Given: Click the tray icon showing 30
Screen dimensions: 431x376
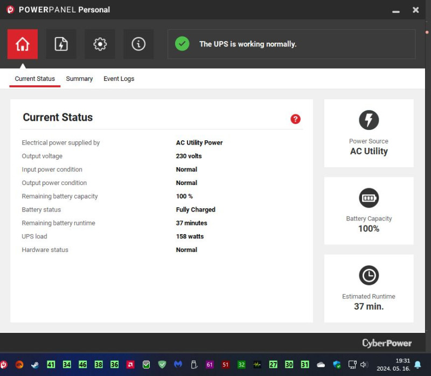Looking at the screenshot, I should coord(289,365).
